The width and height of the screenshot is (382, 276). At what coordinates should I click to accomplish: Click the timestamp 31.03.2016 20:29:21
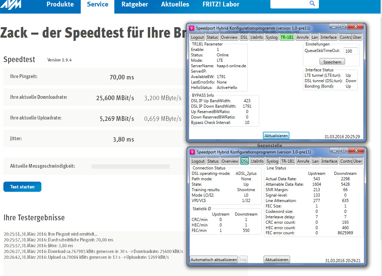coord(343,261)
